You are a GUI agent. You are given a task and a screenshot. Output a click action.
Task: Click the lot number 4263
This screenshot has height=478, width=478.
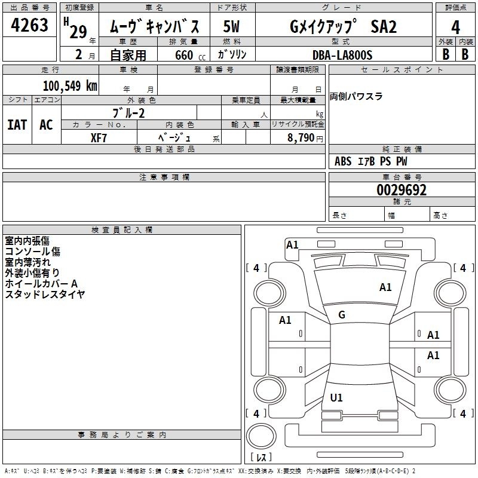coord(29,25)
